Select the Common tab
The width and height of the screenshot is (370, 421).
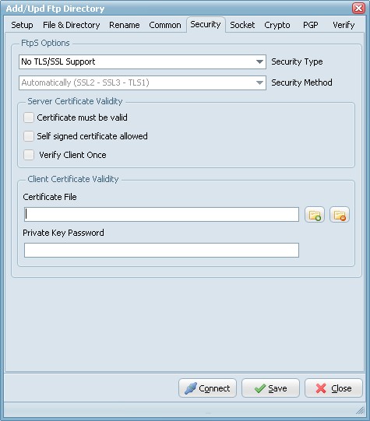tap(165, 25)
